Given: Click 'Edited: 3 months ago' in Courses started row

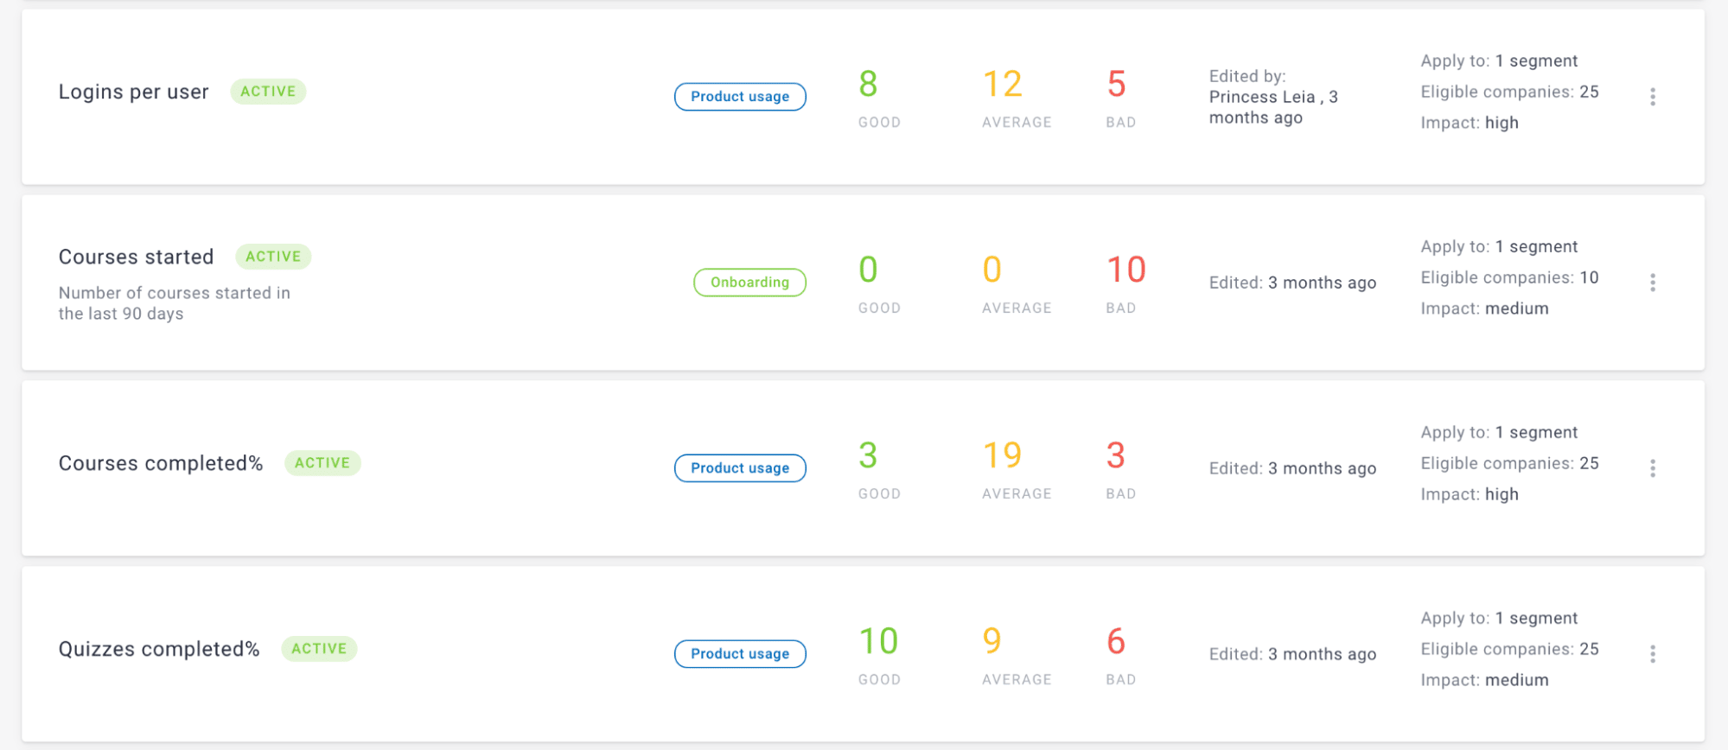Looking at the screenshot, I should tap(1292, 283).
